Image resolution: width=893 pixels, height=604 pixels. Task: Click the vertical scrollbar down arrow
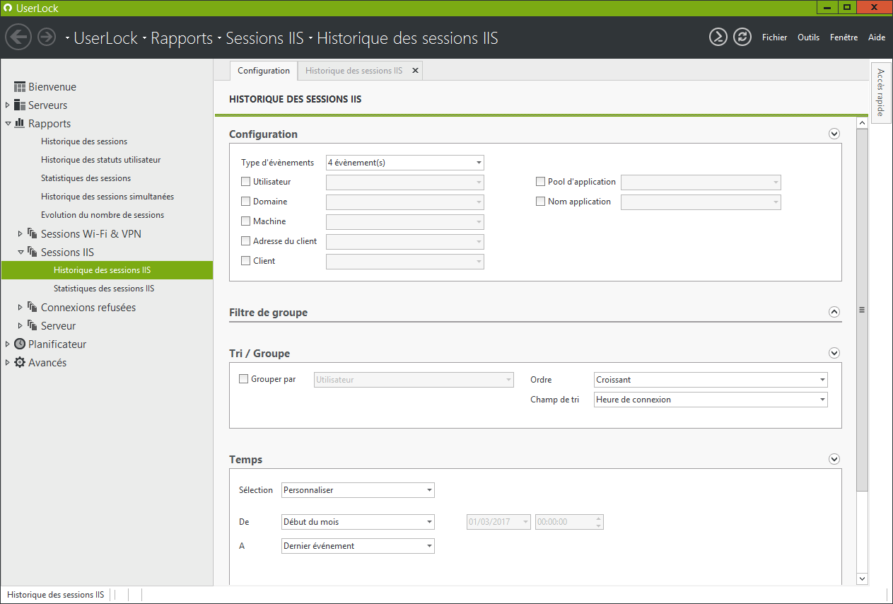(862, 579)
